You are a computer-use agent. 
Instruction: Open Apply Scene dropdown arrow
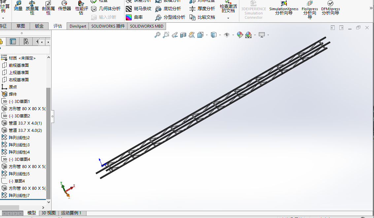point(255,35)
